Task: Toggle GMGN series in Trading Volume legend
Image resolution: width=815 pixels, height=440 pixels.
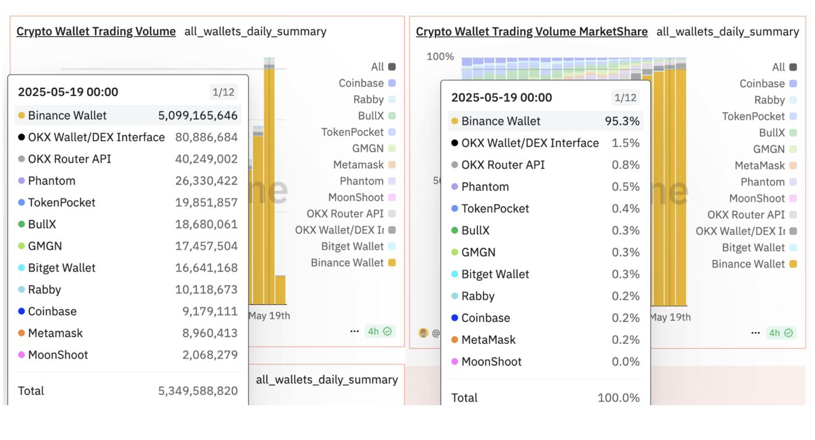Action: (x=374, y=148)
